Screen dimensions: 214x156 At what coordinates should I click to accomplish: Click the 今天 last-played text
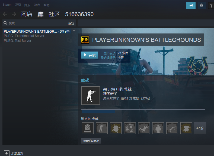(121, 58)
